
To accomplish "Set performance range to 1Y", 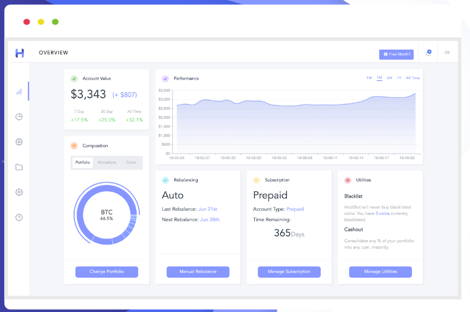I will click(399, 78).
